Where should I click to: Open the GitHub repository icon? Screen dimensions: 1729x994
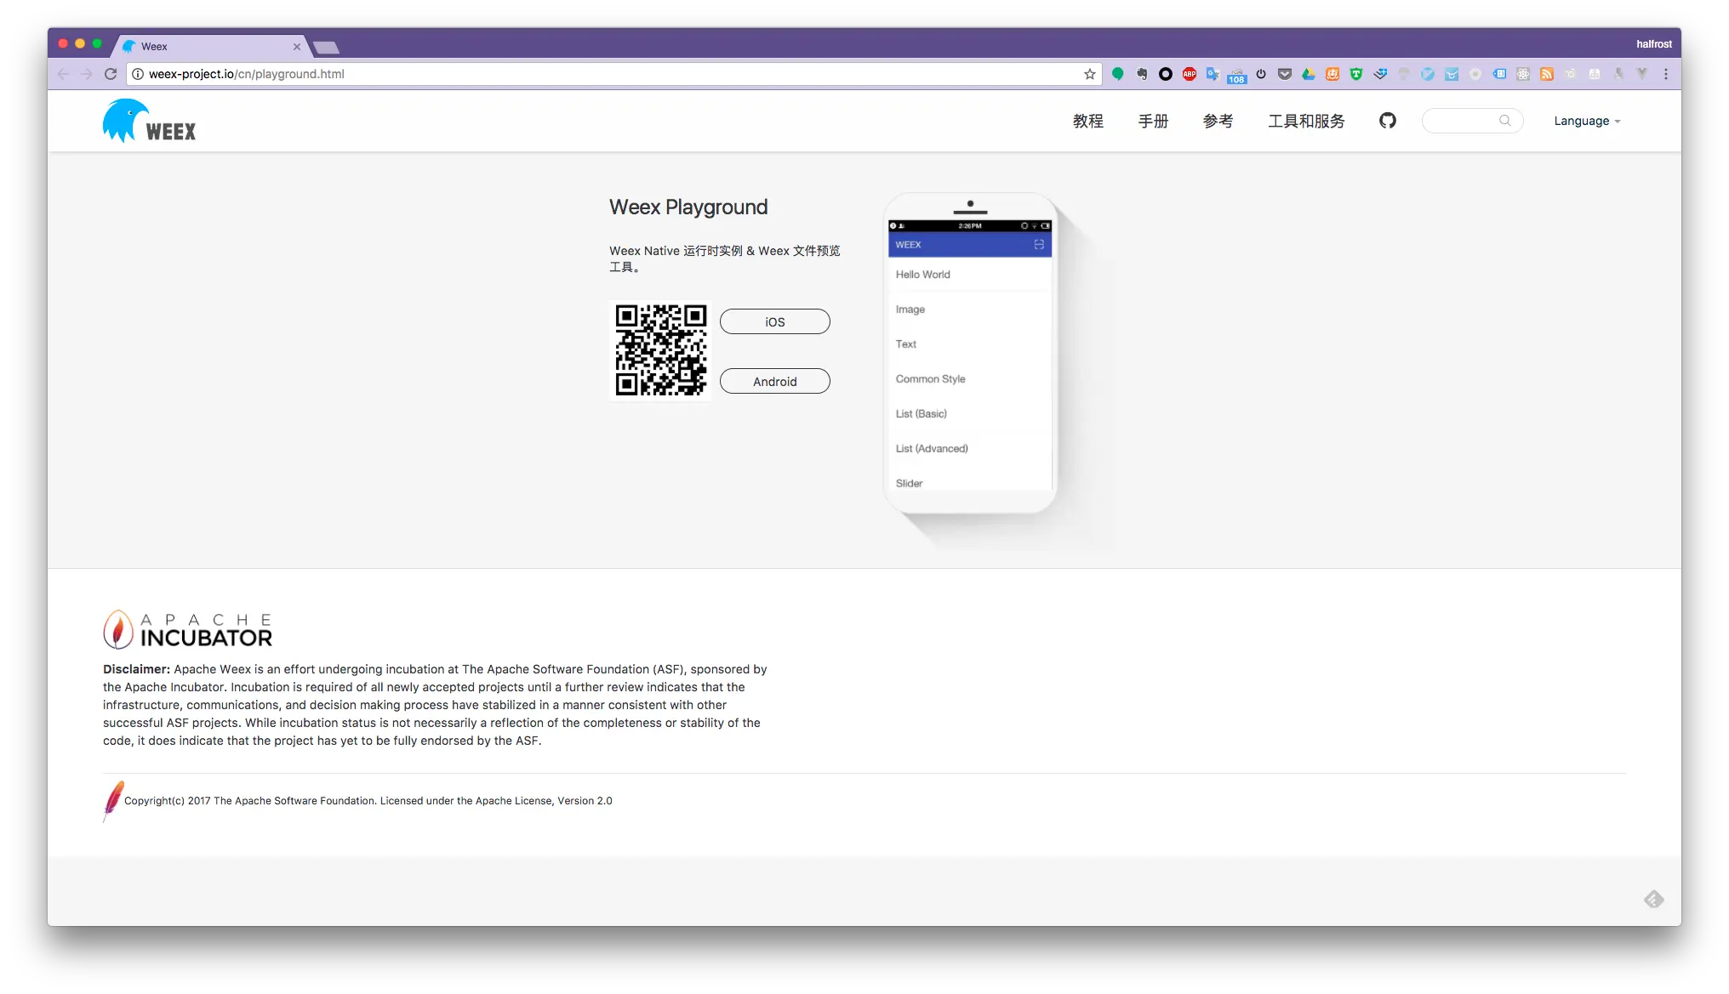click(1387, 121)
